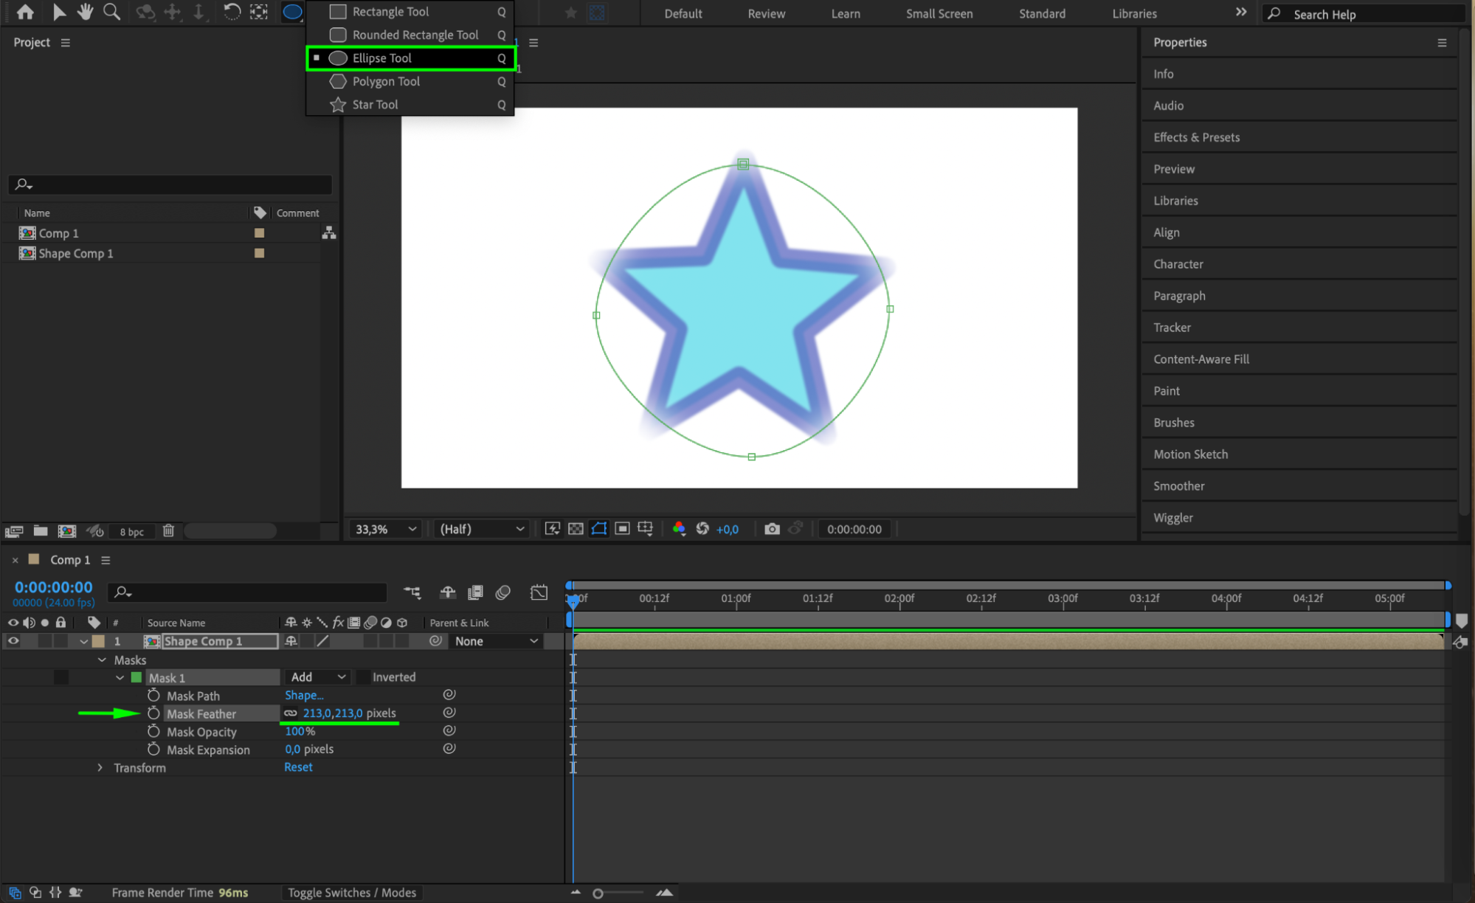
Task: Open the Add mask mode dropdown
Action: (318, 677)
